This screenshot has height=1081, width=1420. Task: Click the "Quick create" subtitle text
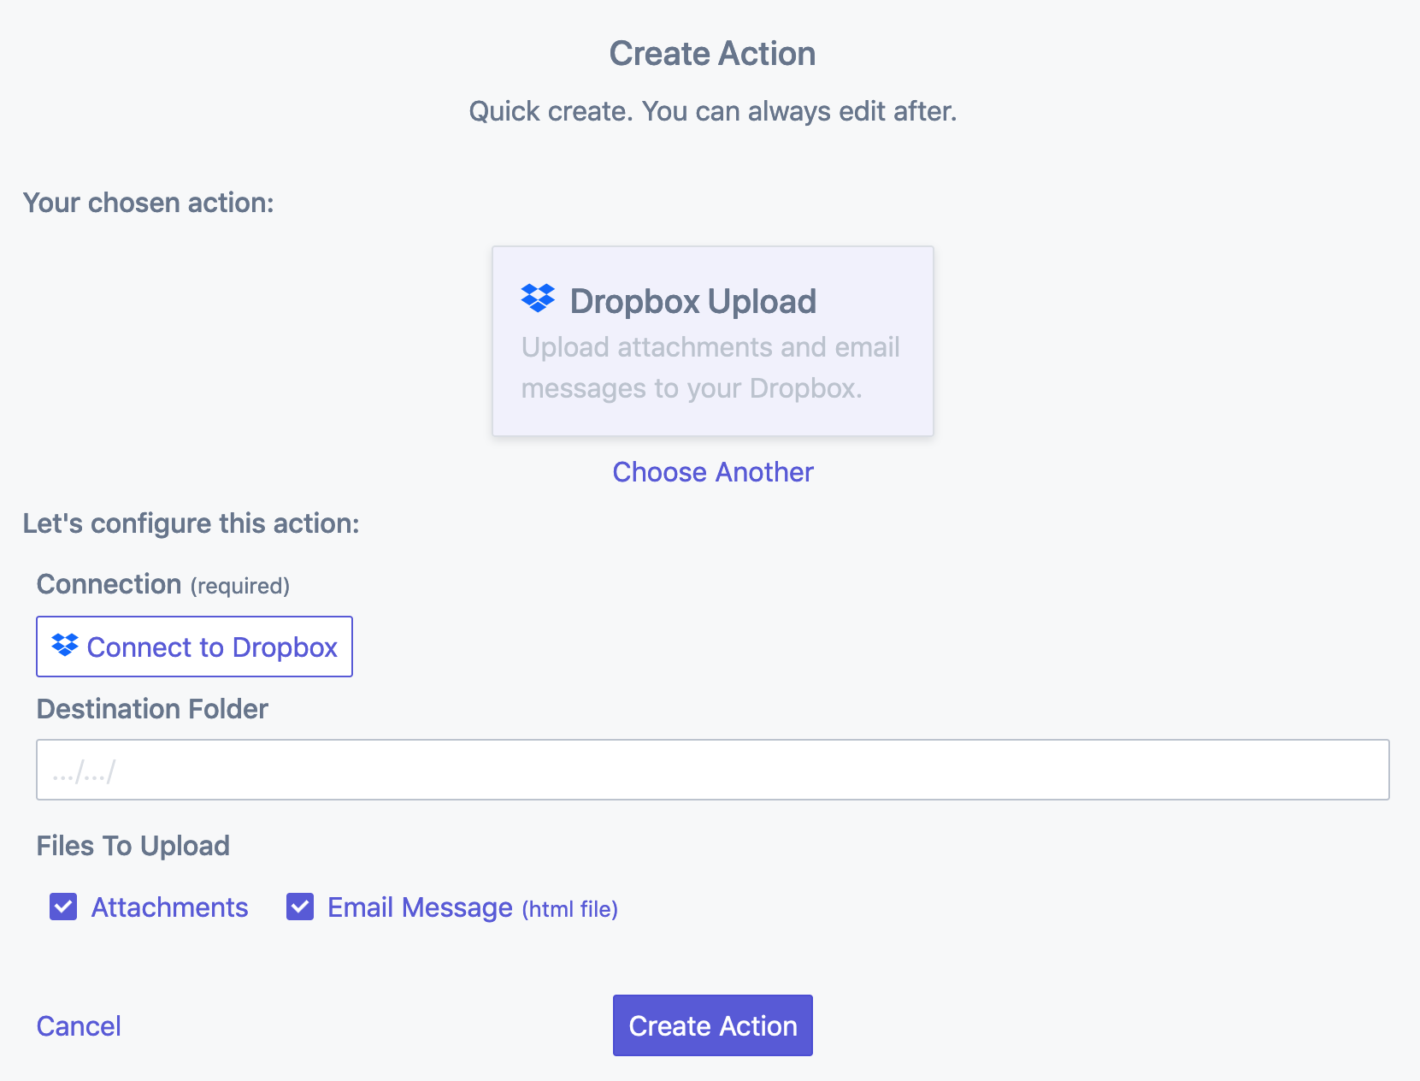coord(712,111)
